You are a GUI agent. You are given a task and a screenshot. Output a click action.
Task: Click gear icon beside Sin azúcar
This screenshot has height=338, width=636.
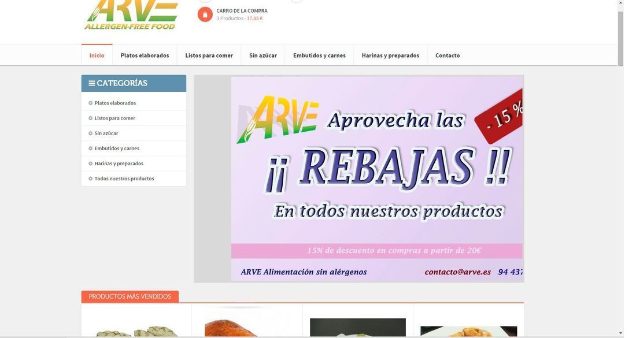point(90,133)
